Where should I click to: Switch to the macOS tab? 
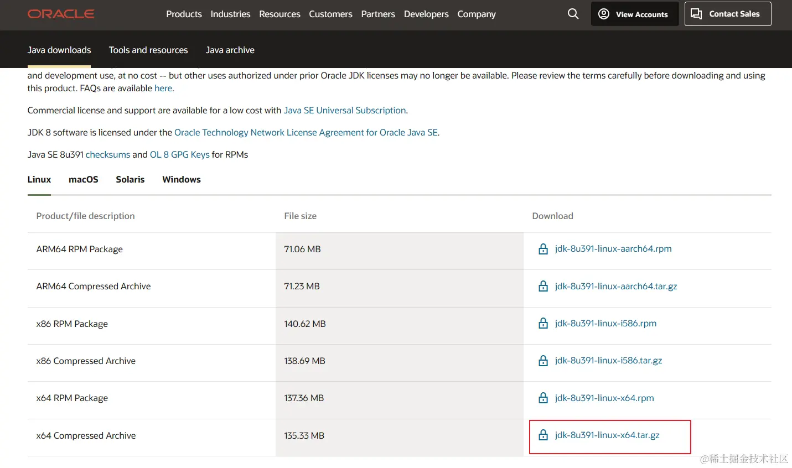(x=84, y=179)
